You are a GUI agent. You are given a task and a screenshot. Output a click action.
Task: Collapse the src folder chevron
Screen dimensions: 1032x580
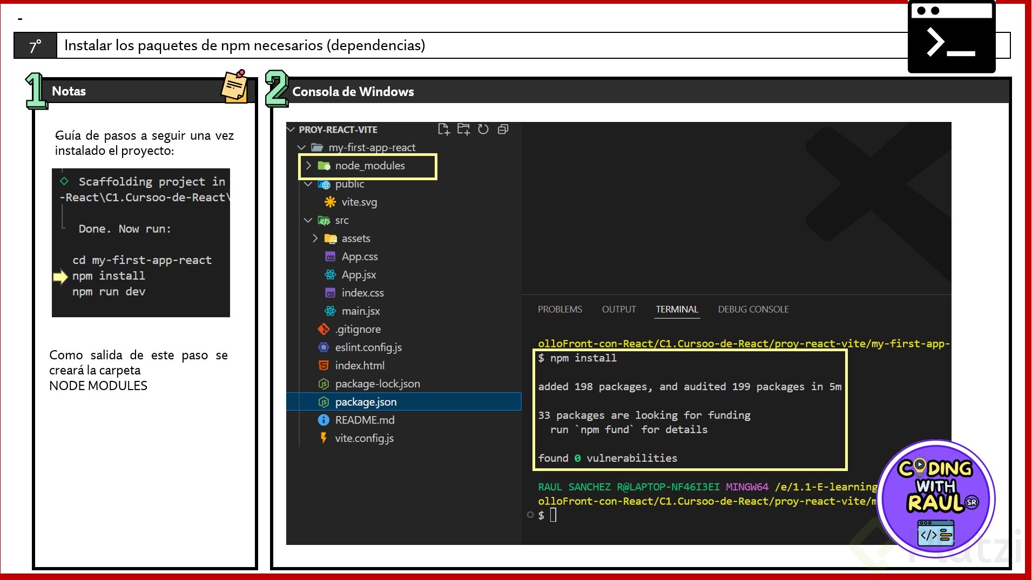click(x=308, y=220)
